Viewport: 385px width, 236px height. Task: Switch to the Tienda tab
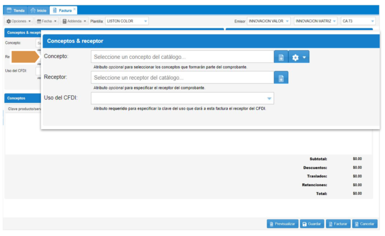point(16,10)
